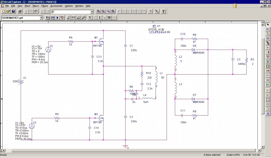271x158 pixels.
Task: Create new simulation profile icon
Action: point(48,18)
